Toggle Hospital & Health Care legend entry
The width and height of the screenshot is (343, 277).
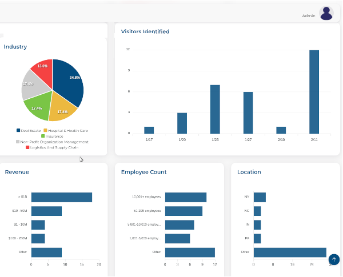point(66,130)
